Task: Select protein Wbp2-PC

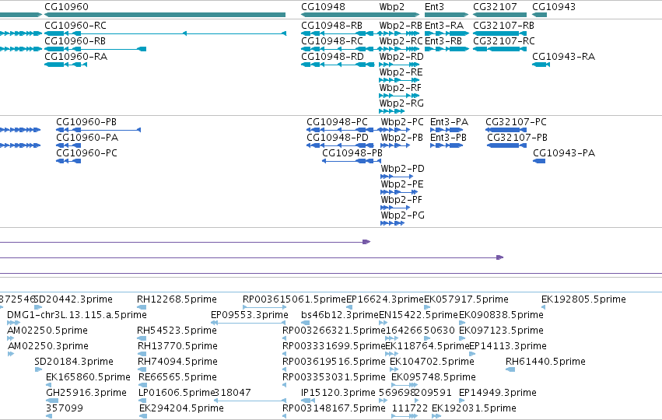Action: [402, 122]
